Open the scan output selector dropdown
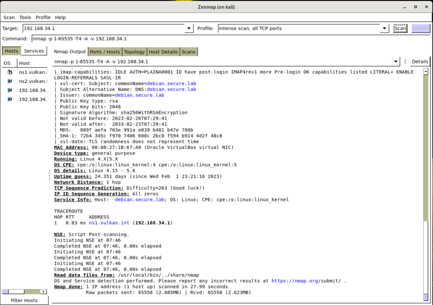 pos(396,62)
